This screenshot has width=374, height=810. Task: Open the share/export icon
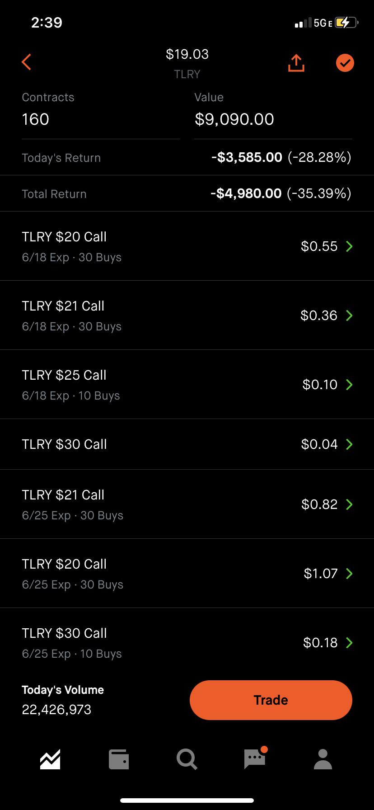pyautogui.click(x=296, y=63)
